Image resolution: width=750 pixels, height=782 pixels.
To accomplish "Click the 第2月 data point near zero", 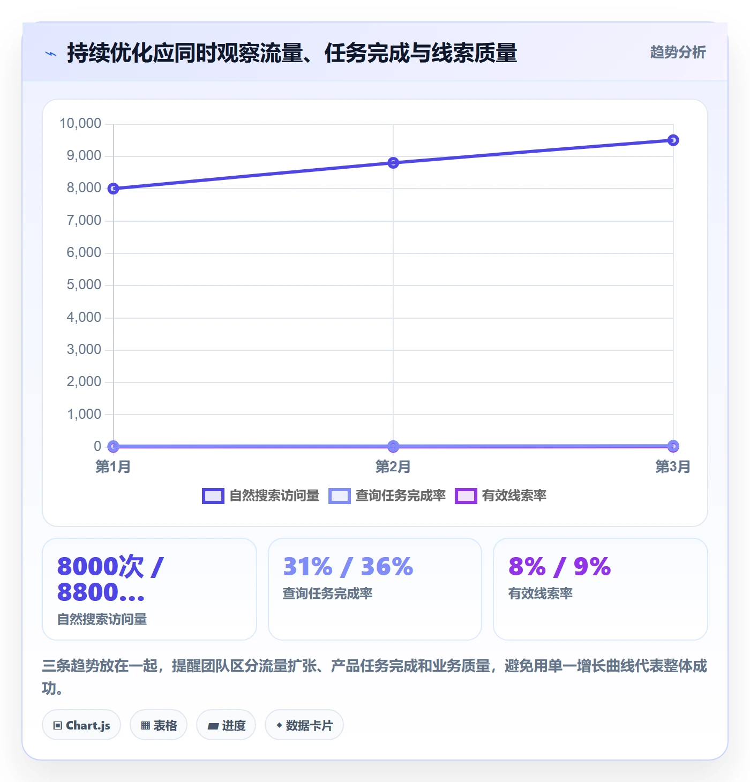I will click(x=393, y=446).
